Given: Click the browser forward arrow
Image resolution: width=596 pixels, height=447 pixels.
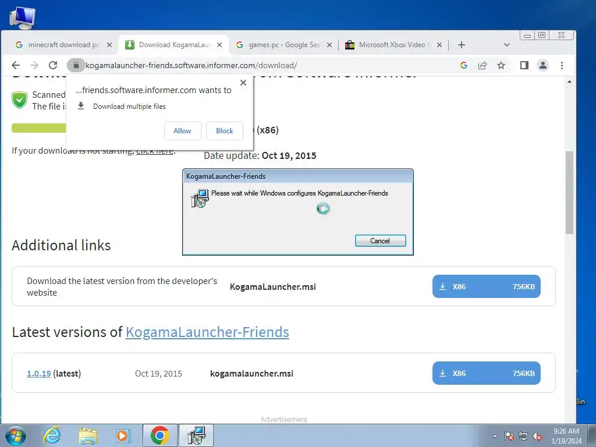Looking at the screenshot, I should coord(34,65).
